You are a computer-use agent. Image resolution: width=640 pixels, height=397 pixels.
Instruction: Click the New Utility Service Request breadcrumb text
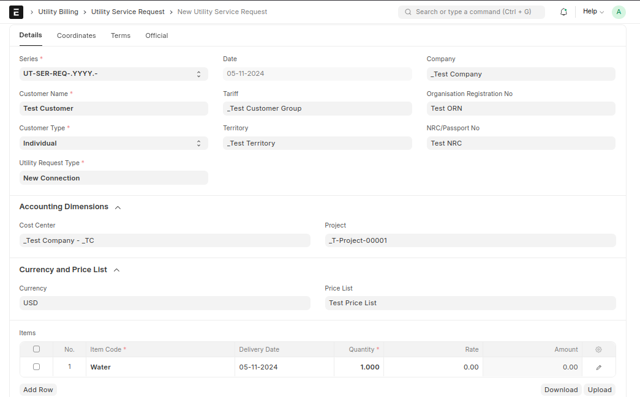pos(222,12)
